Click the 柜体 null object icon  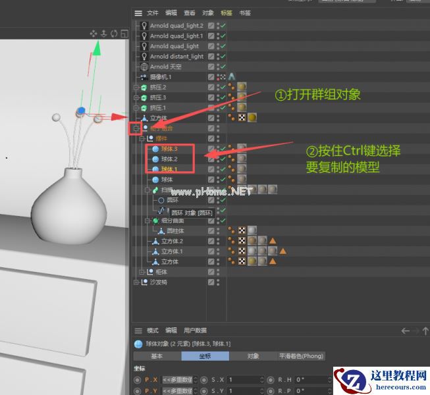pyautogui.click(x=149, y=272)
